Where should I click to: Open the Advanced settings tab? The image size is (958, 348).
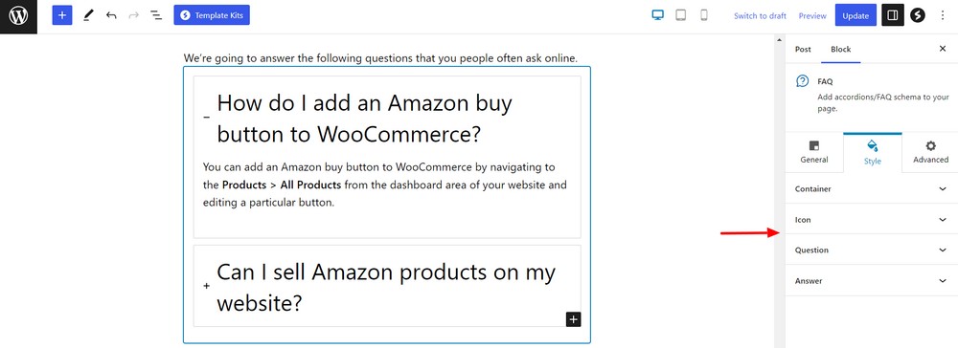pyautogui.click(x=930, y=152)
